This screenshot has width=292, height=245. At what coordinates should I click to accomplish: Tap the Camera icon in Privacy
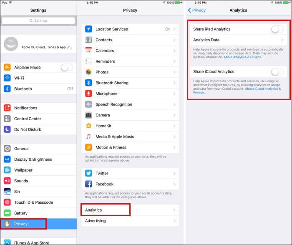click(88, 115)
